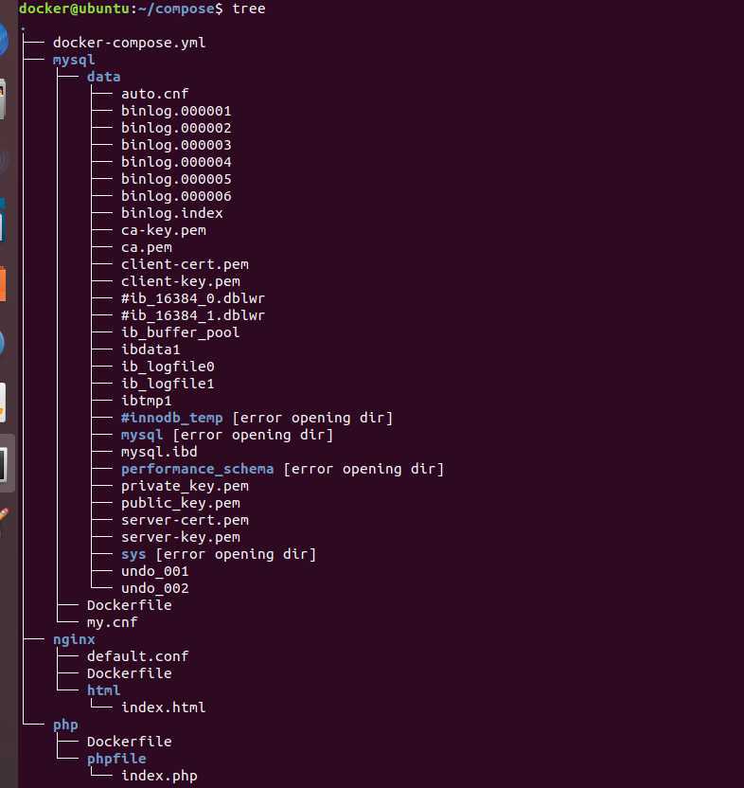Select undo_001 file name
Viewport: 744px width, 788px height.
(154, 572)
